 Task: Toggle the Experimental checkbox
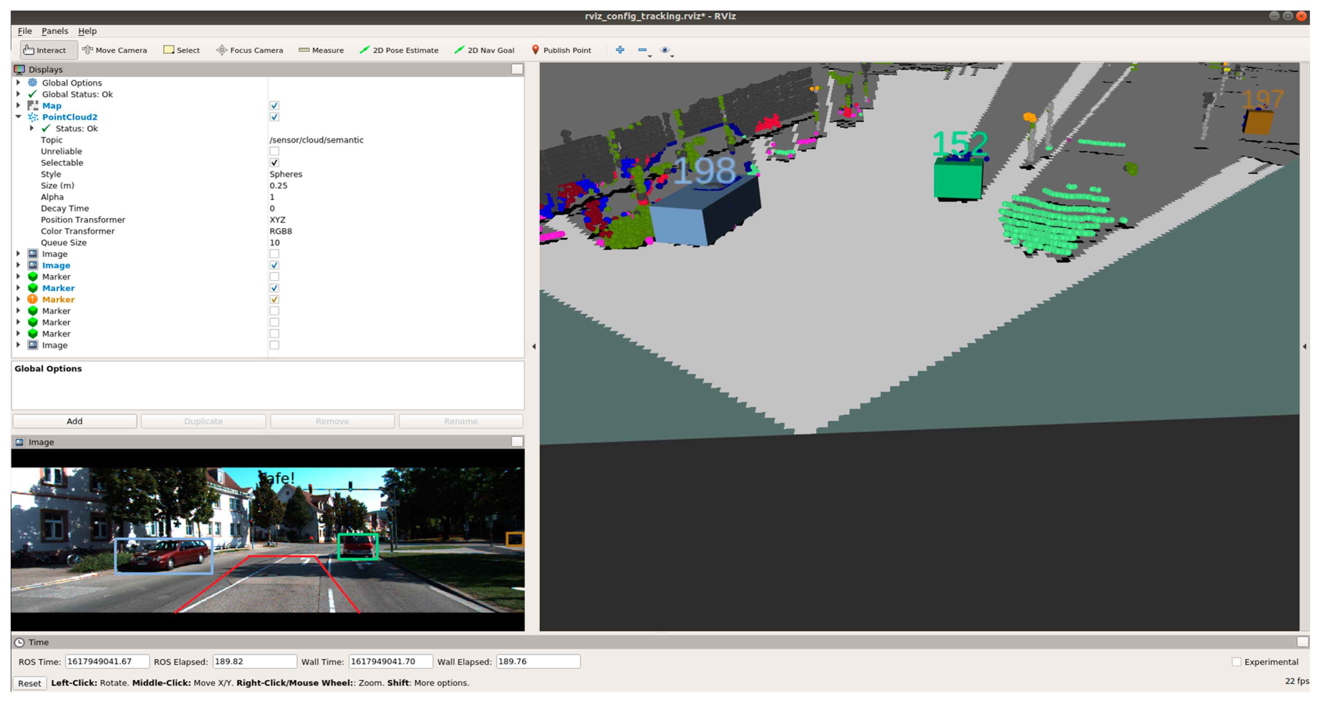click(x=1237, y=662)
